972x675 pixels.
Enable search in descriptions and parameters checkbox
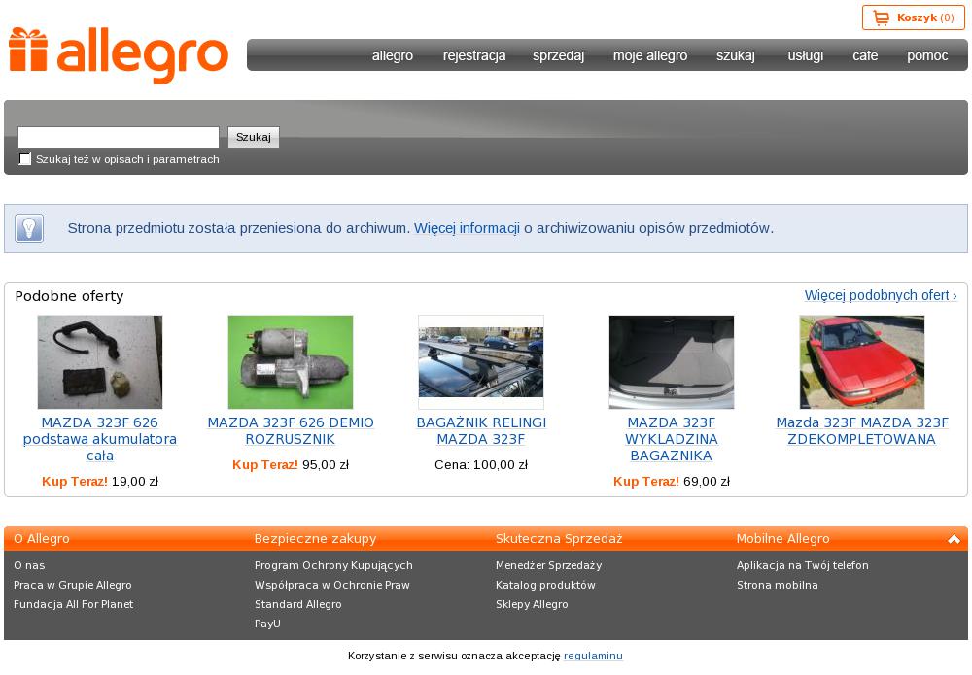coord(25,159)
